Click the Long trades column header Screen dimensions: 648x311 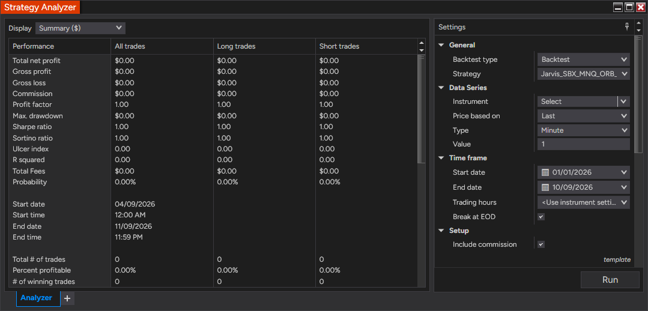pyautogui.click(x=264, y=46)
